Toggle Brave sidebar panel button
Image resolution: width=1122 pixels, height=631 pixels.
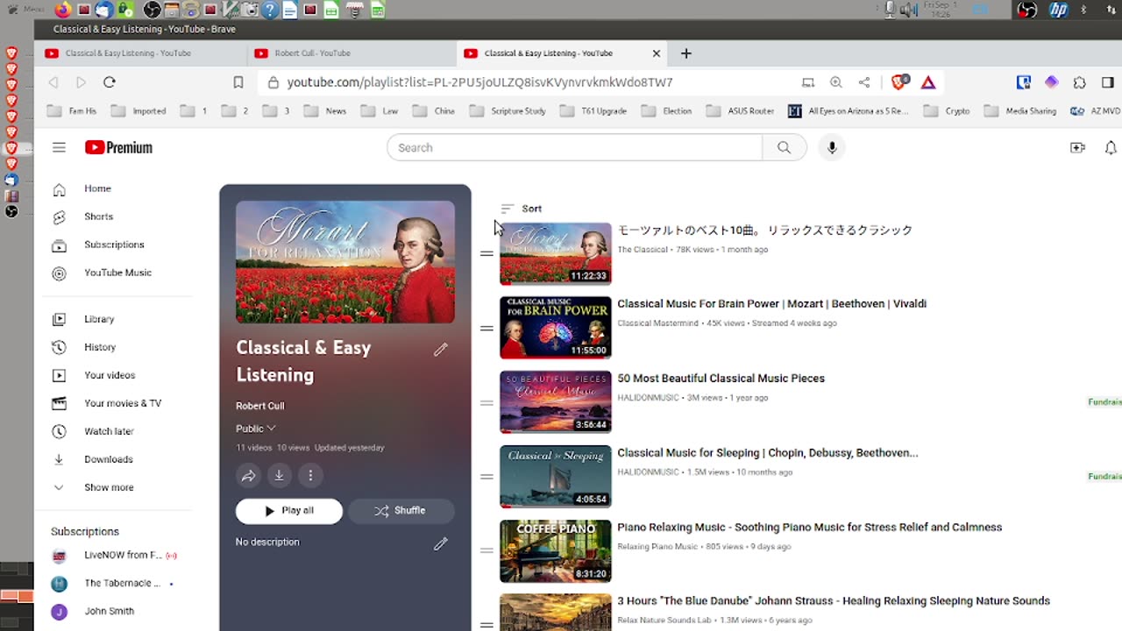pyautogui.click(x=1108, y=82)
